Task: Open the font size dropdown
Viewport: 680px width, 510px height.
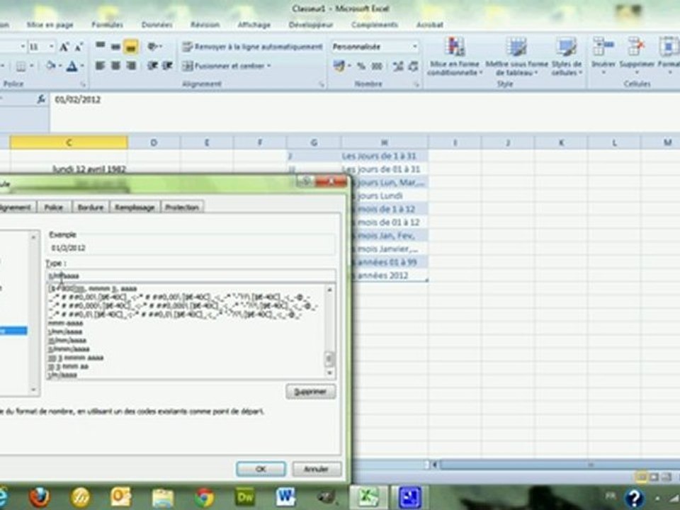Action: point(51,47)
